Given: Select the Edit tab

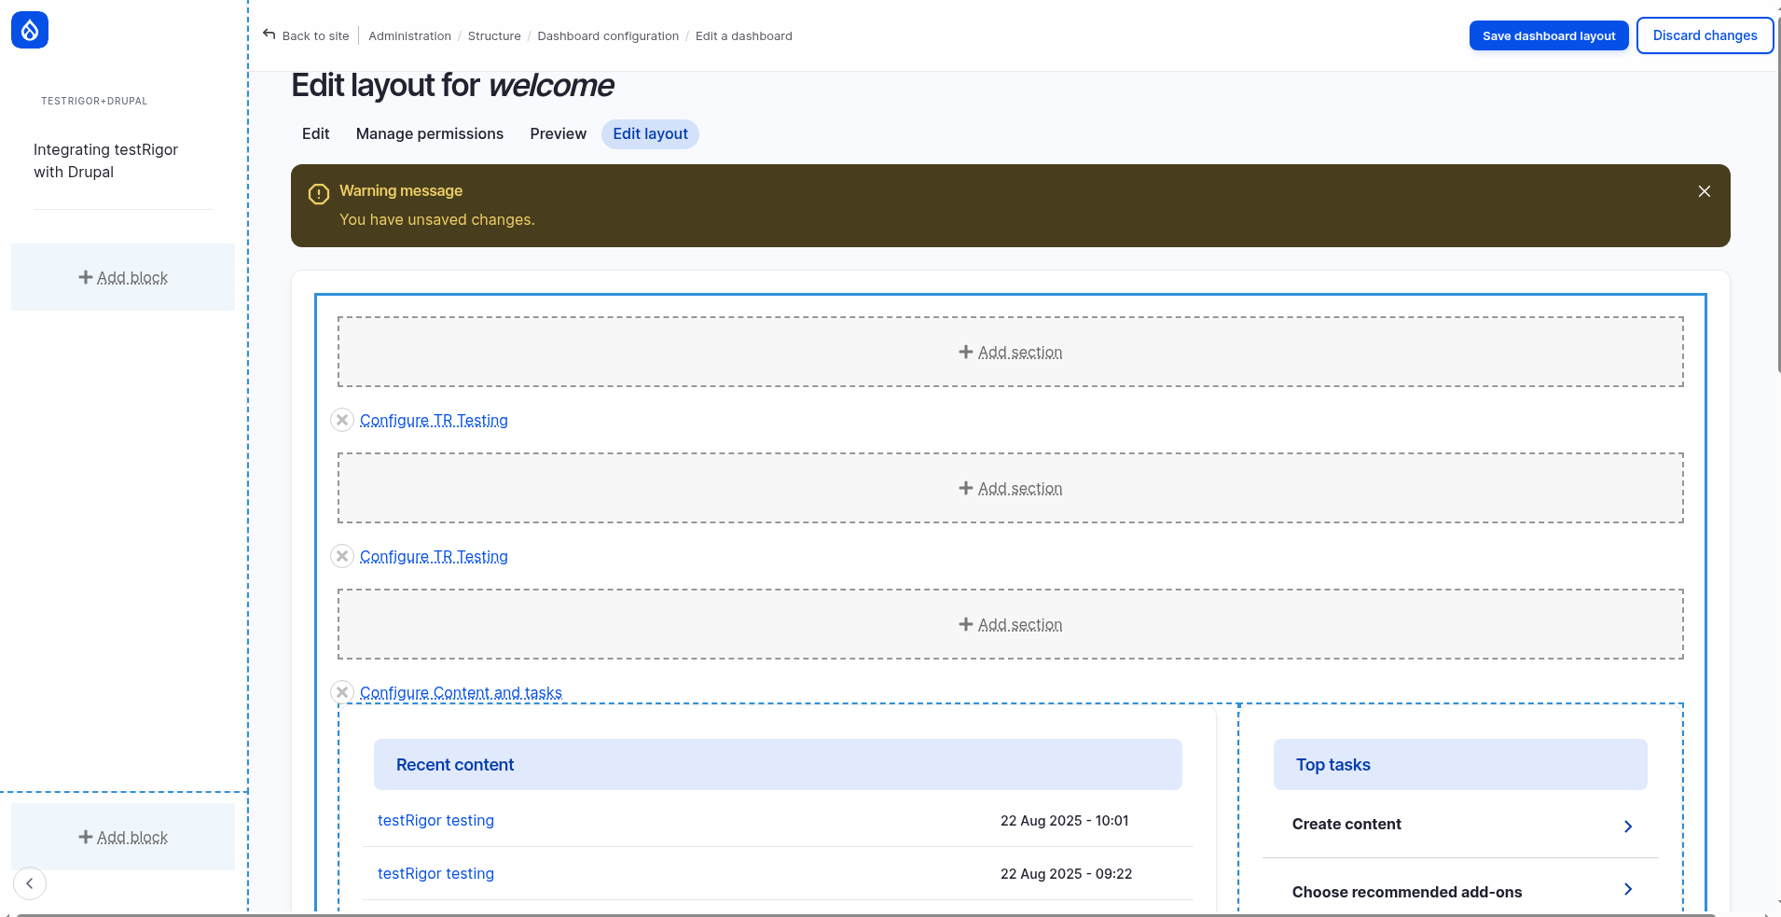Looking at the screenshot, I should [x=315, y=134].
